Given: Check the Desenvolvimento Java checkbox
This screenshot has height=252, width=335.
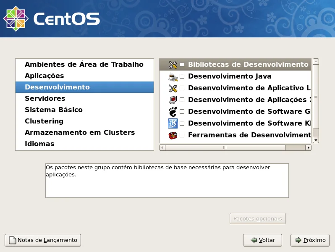Looking at the screenshot, I should [x=182, y=76].
